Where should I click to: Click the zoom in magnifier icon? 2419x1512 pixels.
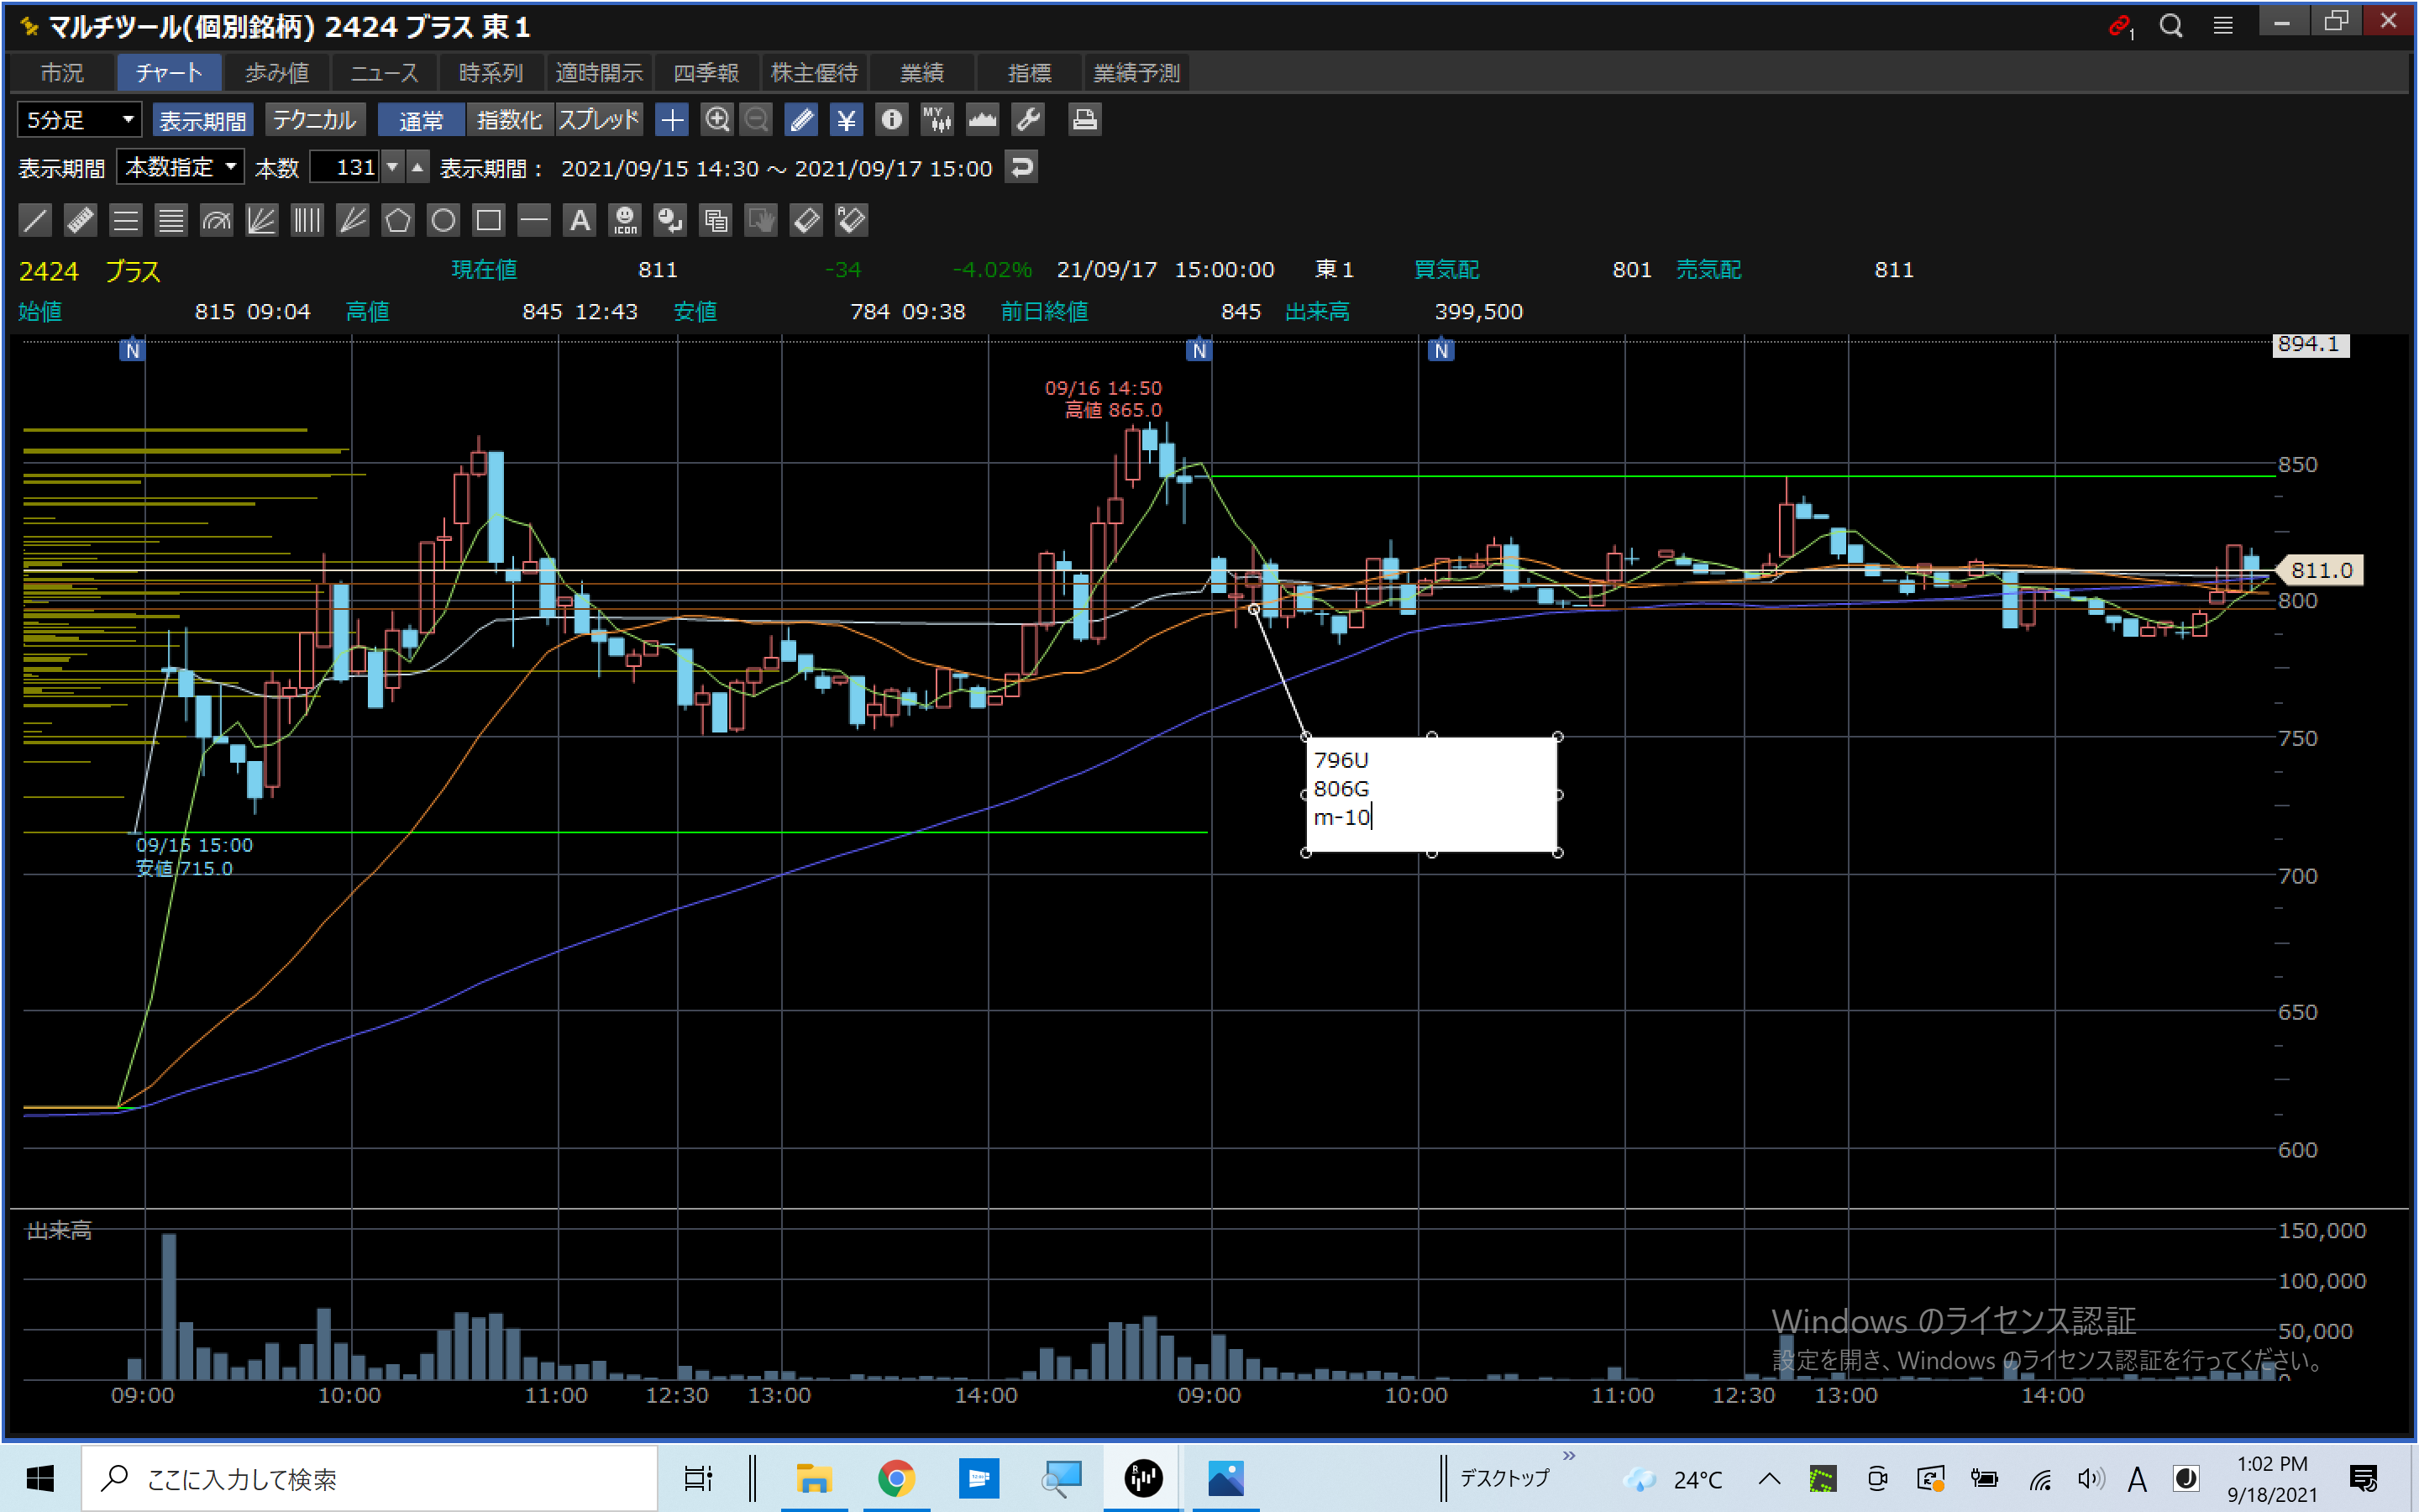tap(716, 120)
